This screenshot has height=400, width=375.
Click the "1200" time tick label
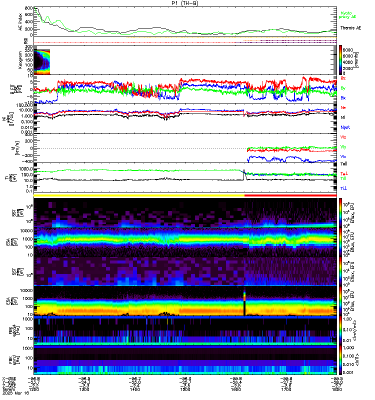tap(33, 389)
